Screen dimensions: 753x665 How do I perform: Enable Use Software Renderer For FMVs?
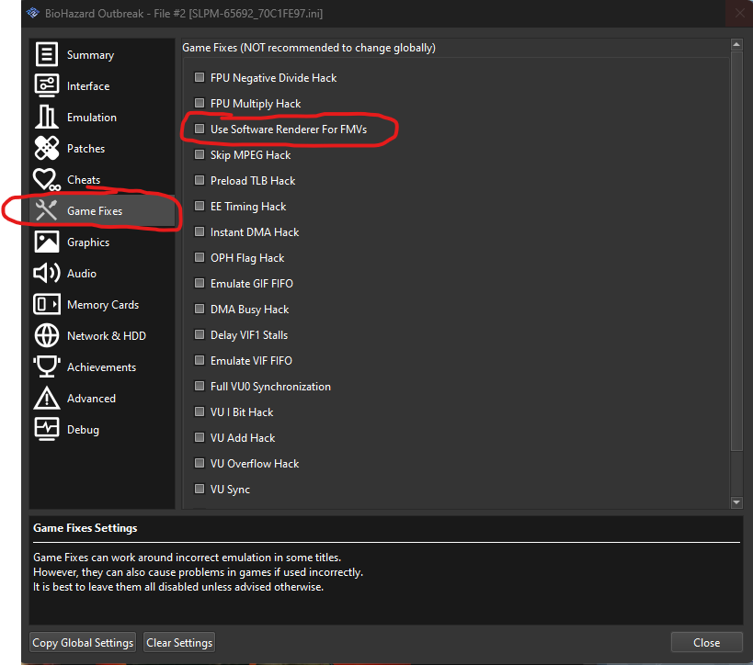pos(200,129)
